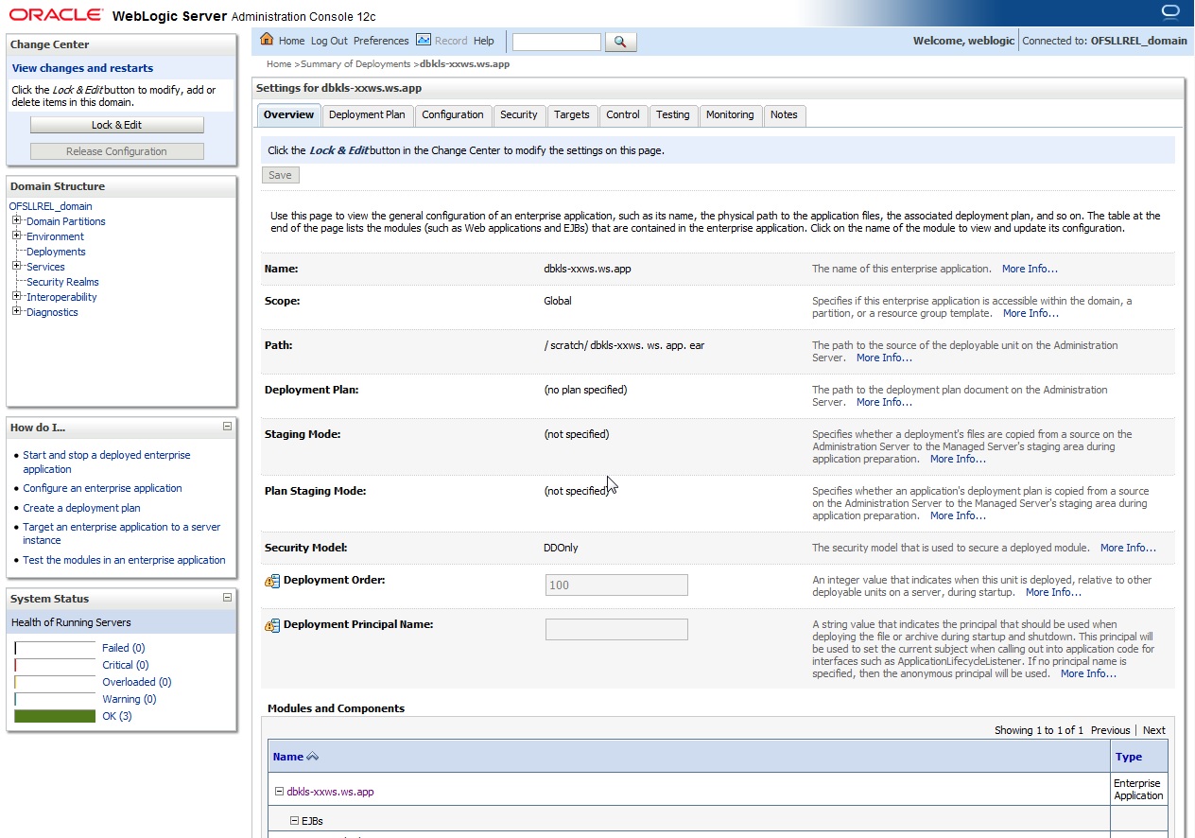Click the Lock & Edit button
The width and height of the screenshot is (1195, 838).
pos(117,125)
